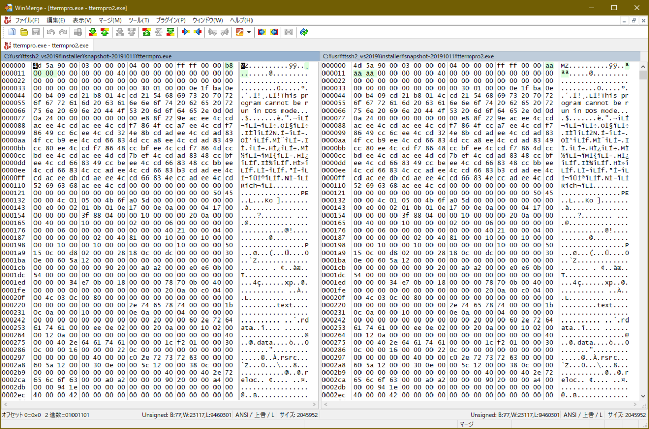
Task: Open the 表示(V) menu
Action: pyautogui.click(x=82, y=20)
